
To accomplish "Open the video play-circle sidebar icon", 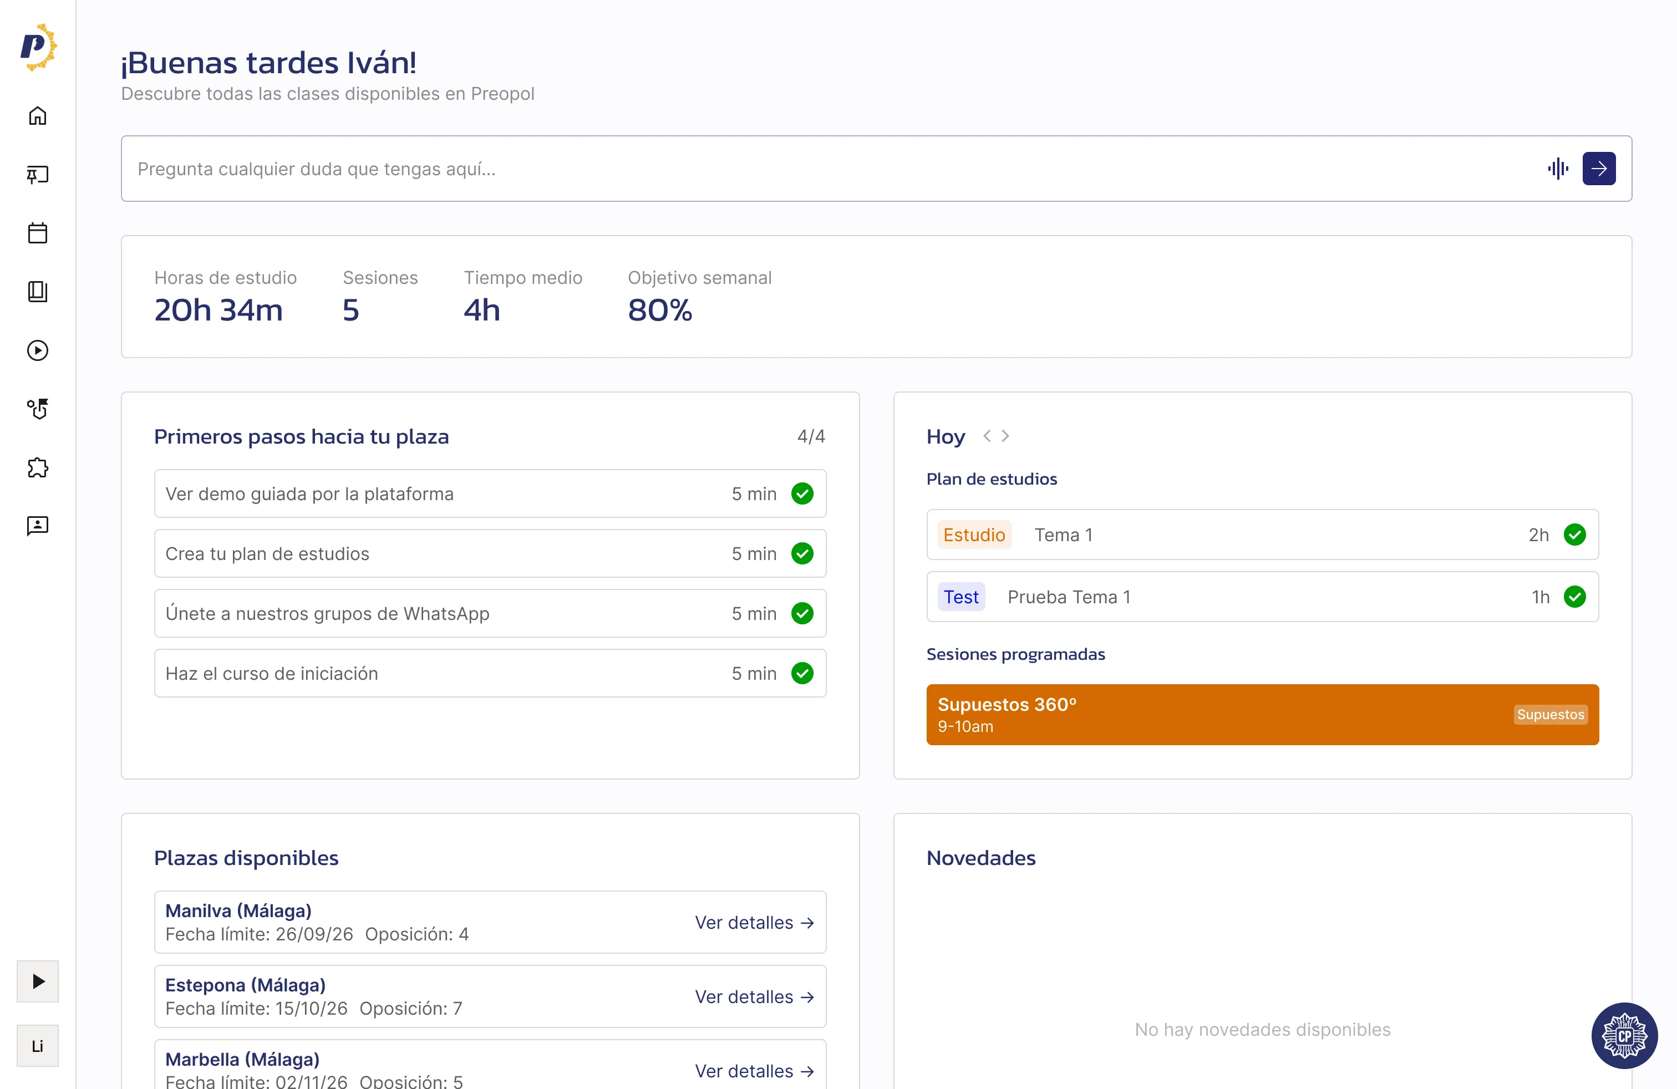I will tap(37, 350).
